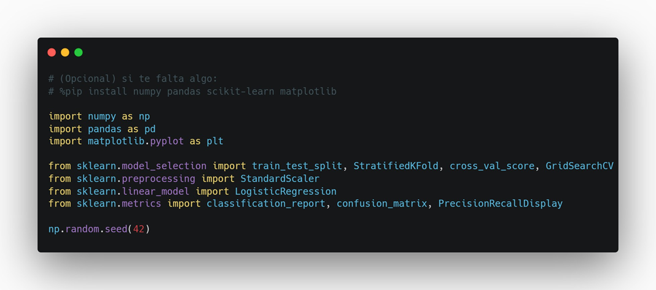Click the 'cross_val_score' name
Viewport: 656px width, 290px height.
click(492, 166)
